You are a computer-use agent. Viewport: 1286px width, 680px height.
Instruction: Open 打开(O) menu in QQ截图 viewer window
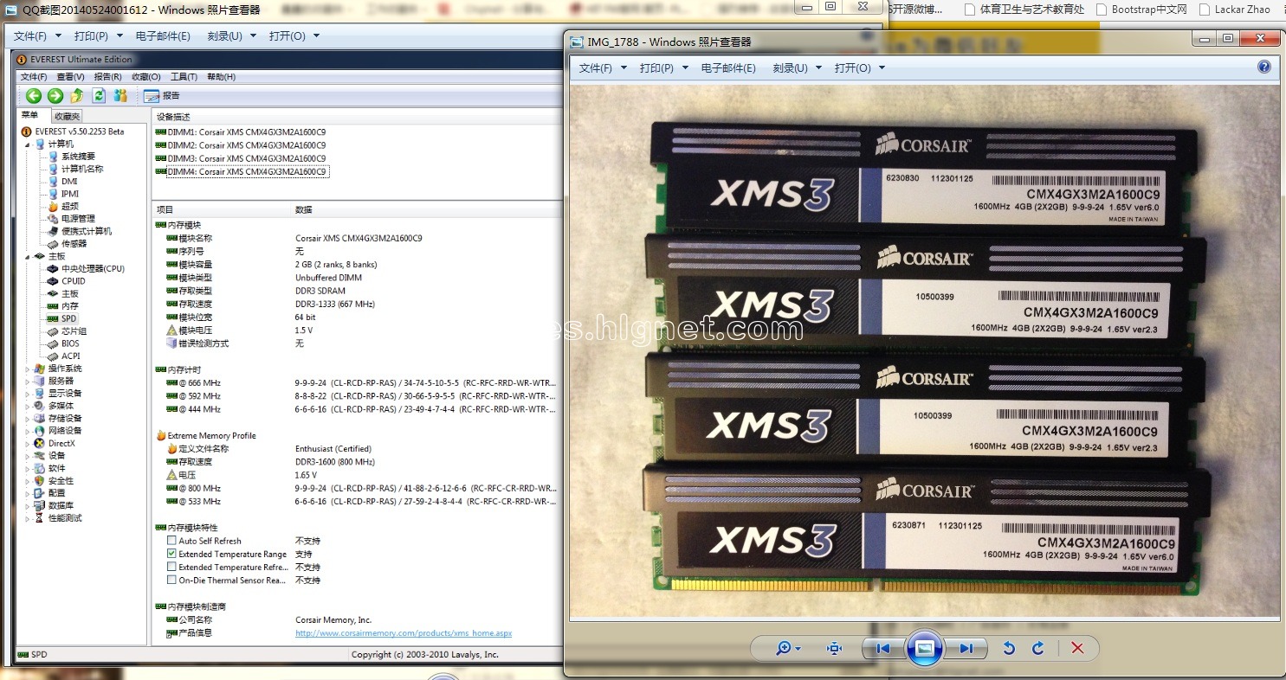294,35
